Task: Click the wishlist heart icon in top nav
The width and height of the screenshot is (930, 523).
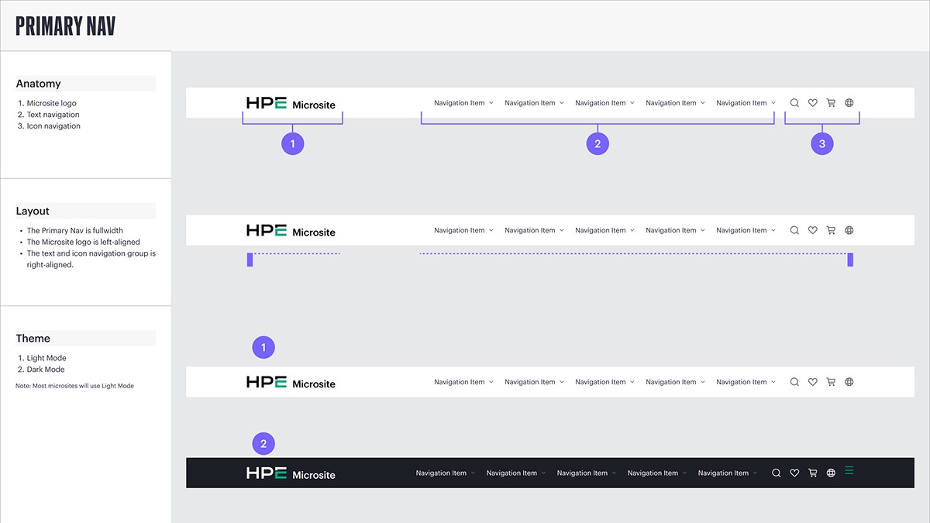Action: pyautogui.click(x=812, y=102)
